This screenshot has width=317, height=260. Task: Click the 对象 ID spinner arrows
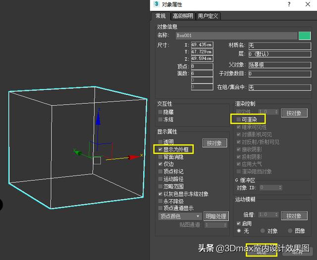[280, 188]
